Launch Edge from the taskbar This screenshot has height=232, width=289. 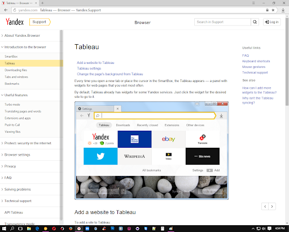(x=37, y=229)
